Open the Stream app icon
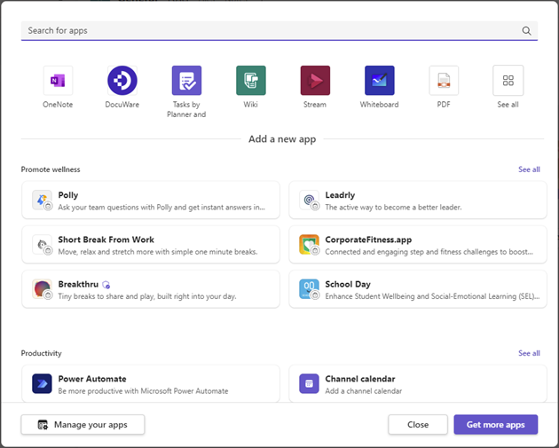 (x=315, y=81)
